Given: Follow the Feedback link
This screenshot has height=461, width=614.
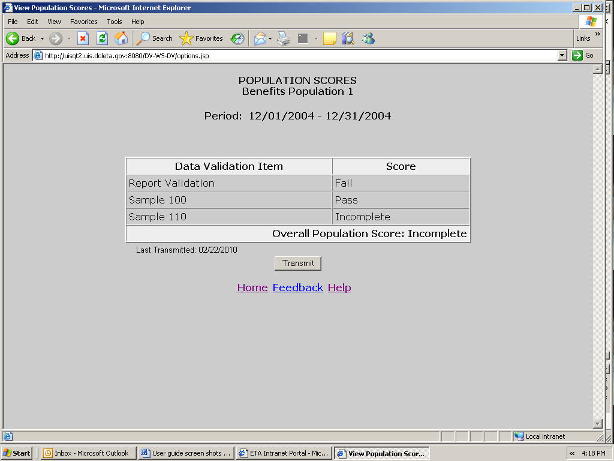Looking at the screenshot, I should 297,288.
